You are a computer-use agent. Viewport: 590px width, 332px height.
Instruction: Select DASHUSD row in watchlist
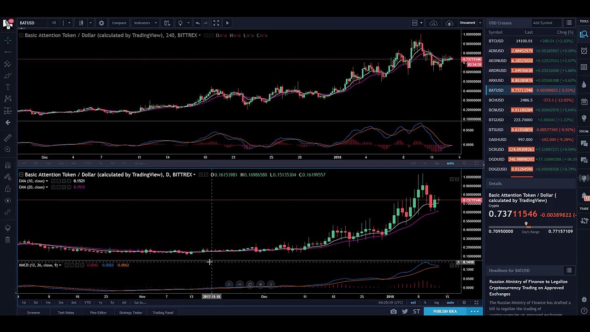point(531,140)
